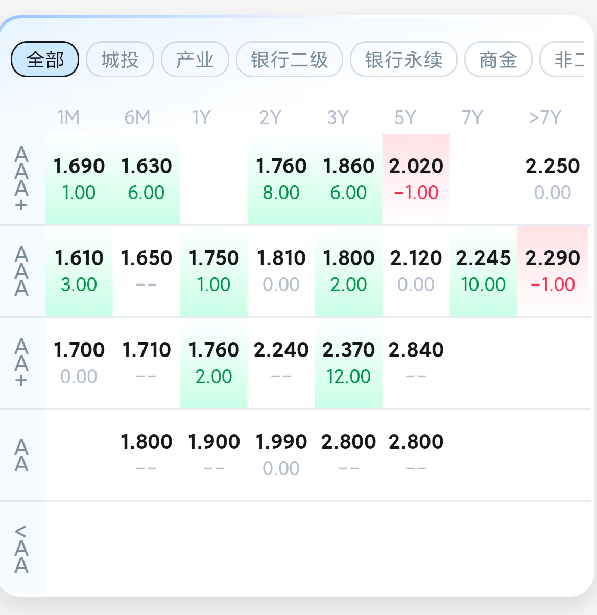The image size is (597, 615).
Task: Click AAA+ >7Y cell showing 2.250
Action: tap(553, 179)
